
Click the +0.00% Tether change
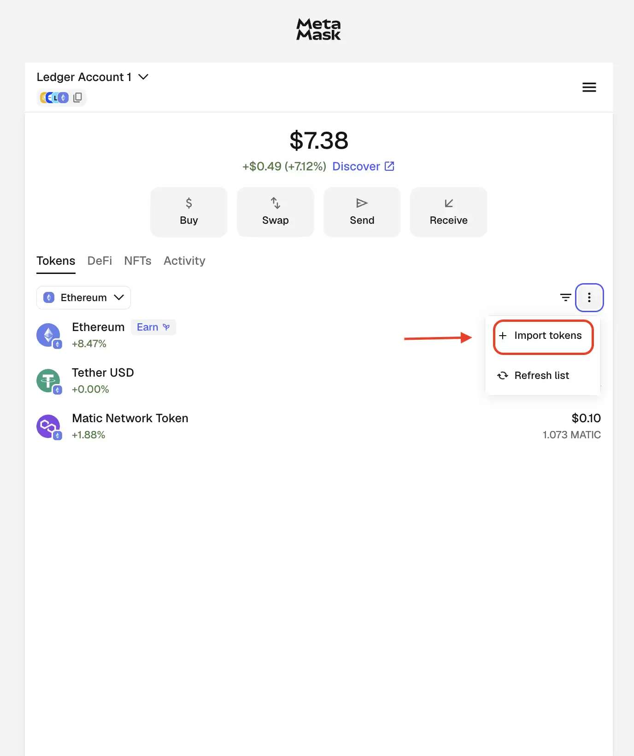[90, 389]
